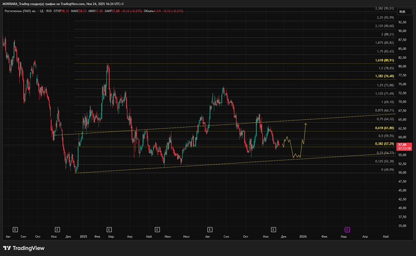Click the TradingView logo at bottom left
416x256 pixels.
pos(24,248)
